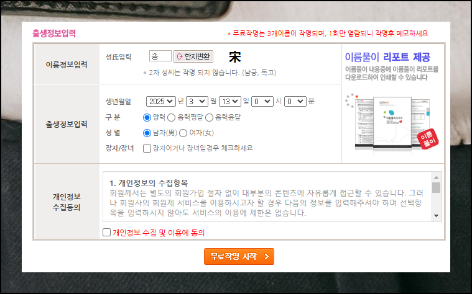Open the birth year dropdown showing 2025
Viewport: 472px width, 294px height.
point(160,101)
